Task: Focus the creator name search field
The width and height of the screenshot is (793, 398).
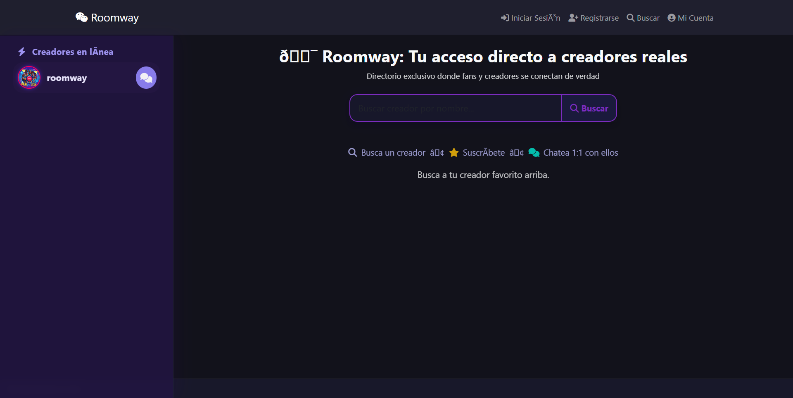Action: pyautogui.click(x=456, y=108)
